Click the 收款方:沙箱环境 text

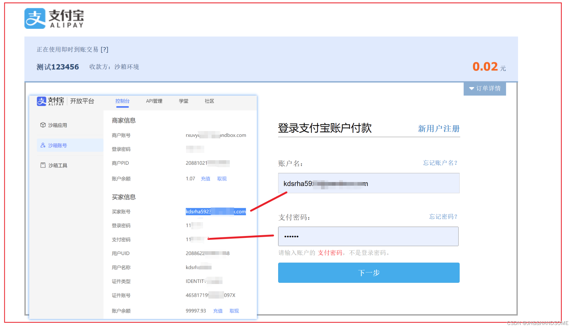coord(114,67)
